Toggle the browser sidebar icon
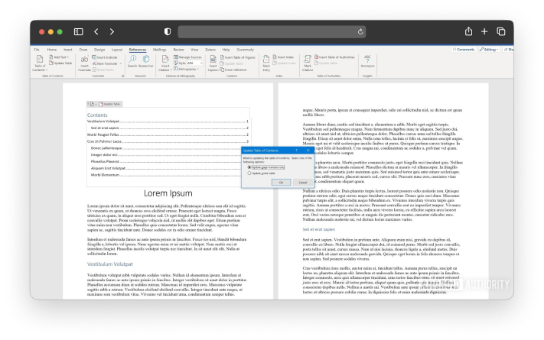 pyautogui.click(x=78, y=32)
